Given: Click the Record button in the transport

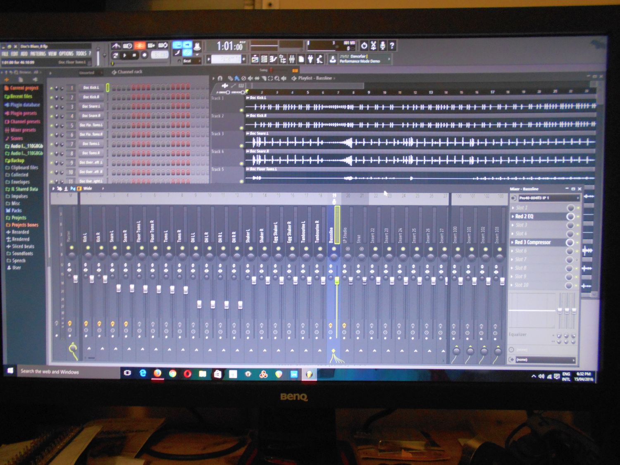Looking at the screenshot, I should coord(144,55).
